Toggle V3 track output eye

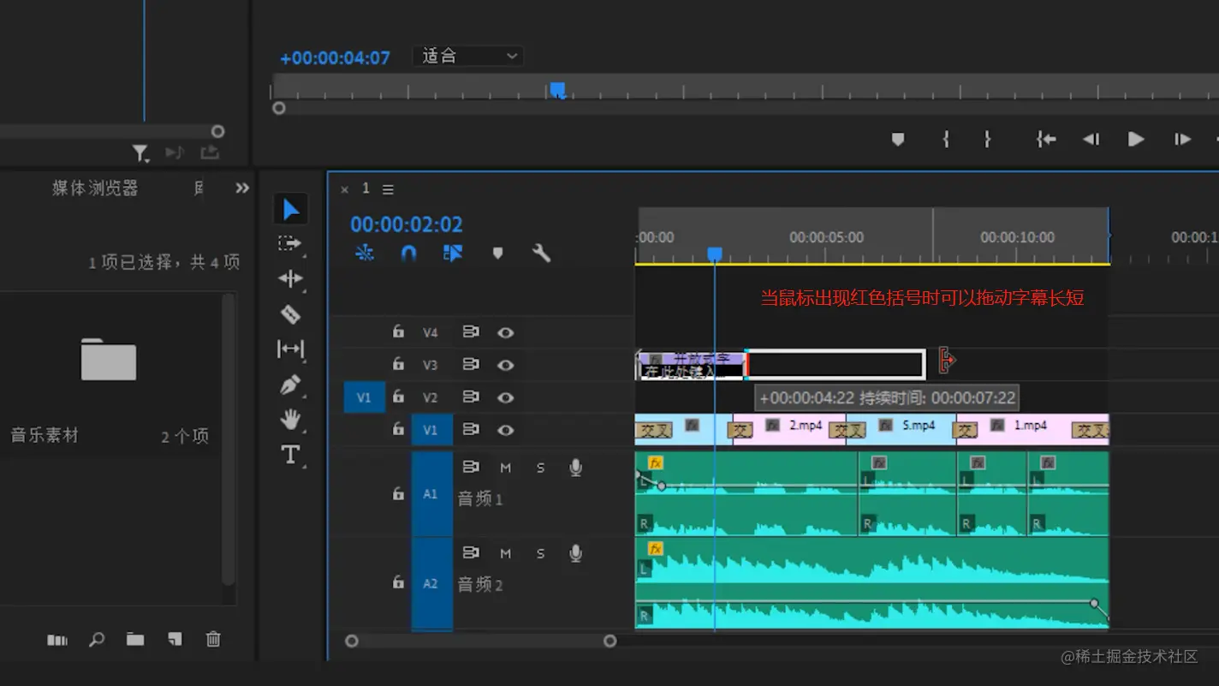coord(506,365)
